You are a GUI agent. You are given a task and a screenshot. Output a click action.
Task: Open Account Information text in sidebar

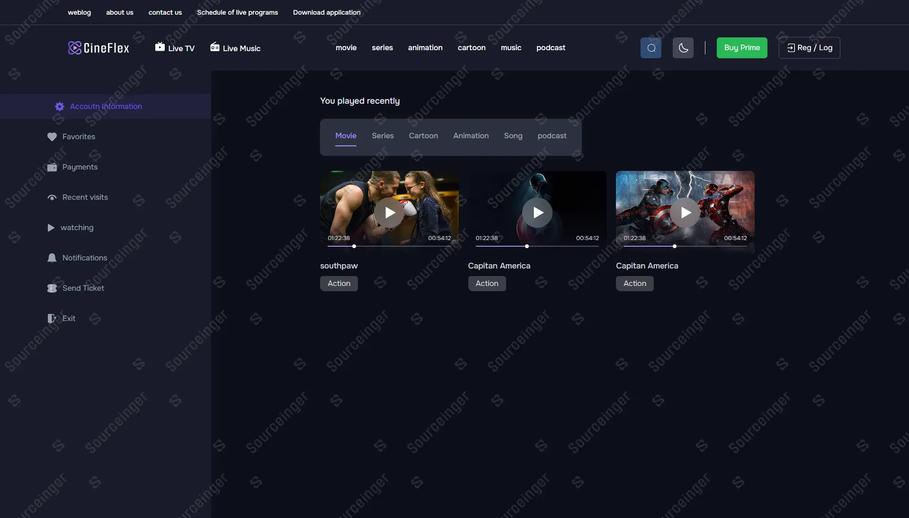(x=106, y=107)
